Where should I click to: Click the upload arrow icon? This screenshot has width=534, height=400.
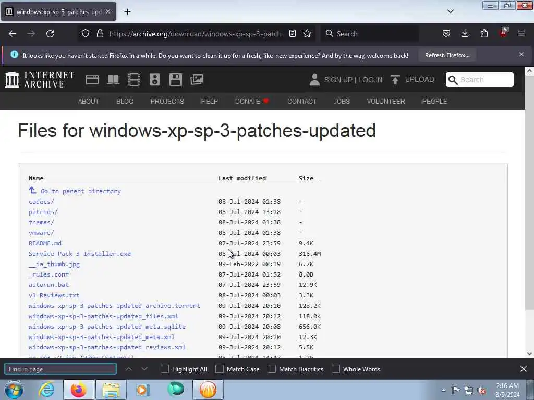pos(395,80)
